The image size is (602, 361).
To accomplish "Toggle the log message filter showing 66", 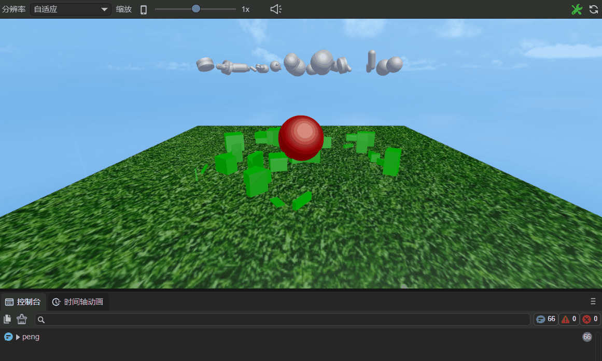I will click(x=545, y=319).
